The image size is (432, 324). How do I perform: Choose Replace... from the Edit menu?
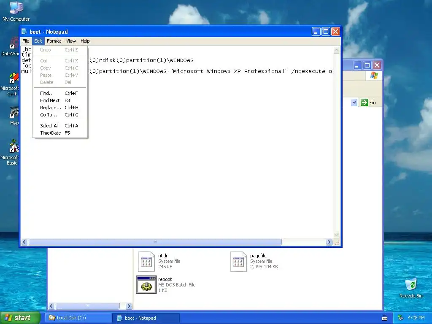[60, 108]
